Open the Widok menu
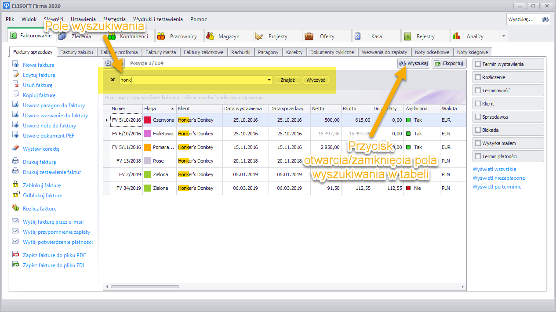 coord(29,19)
